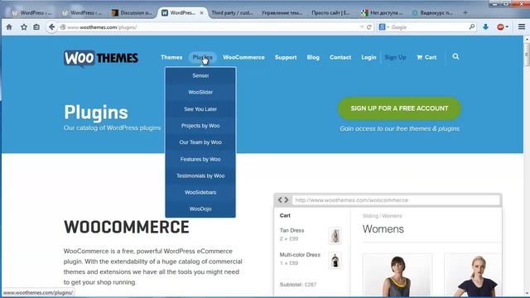Open the URL history dropdown arrow
The height and width of the screenshot is (298, 530).
click(x=362, y=27)
